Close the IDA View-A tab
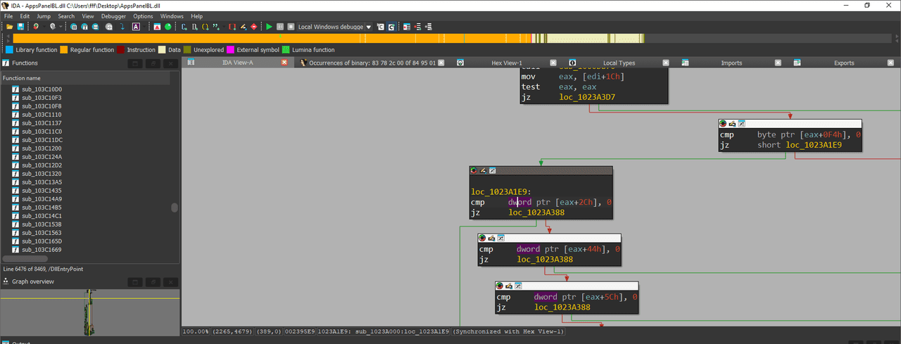 [284, 63]
